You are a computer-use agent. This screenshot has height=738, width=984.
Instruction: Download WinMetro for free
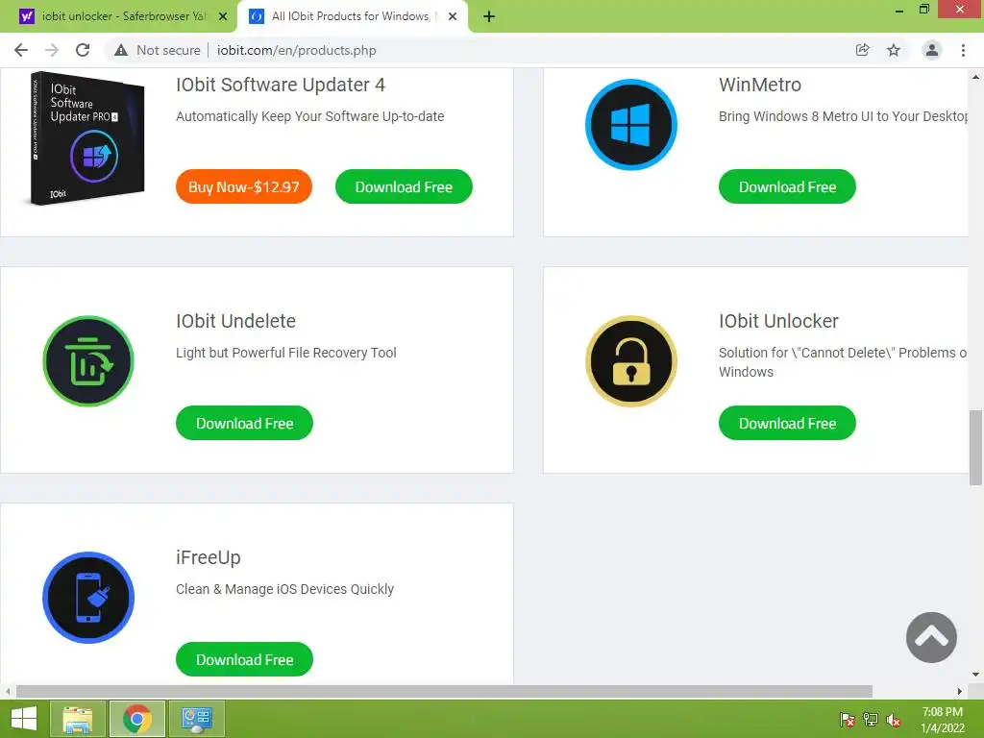(787, 186)
